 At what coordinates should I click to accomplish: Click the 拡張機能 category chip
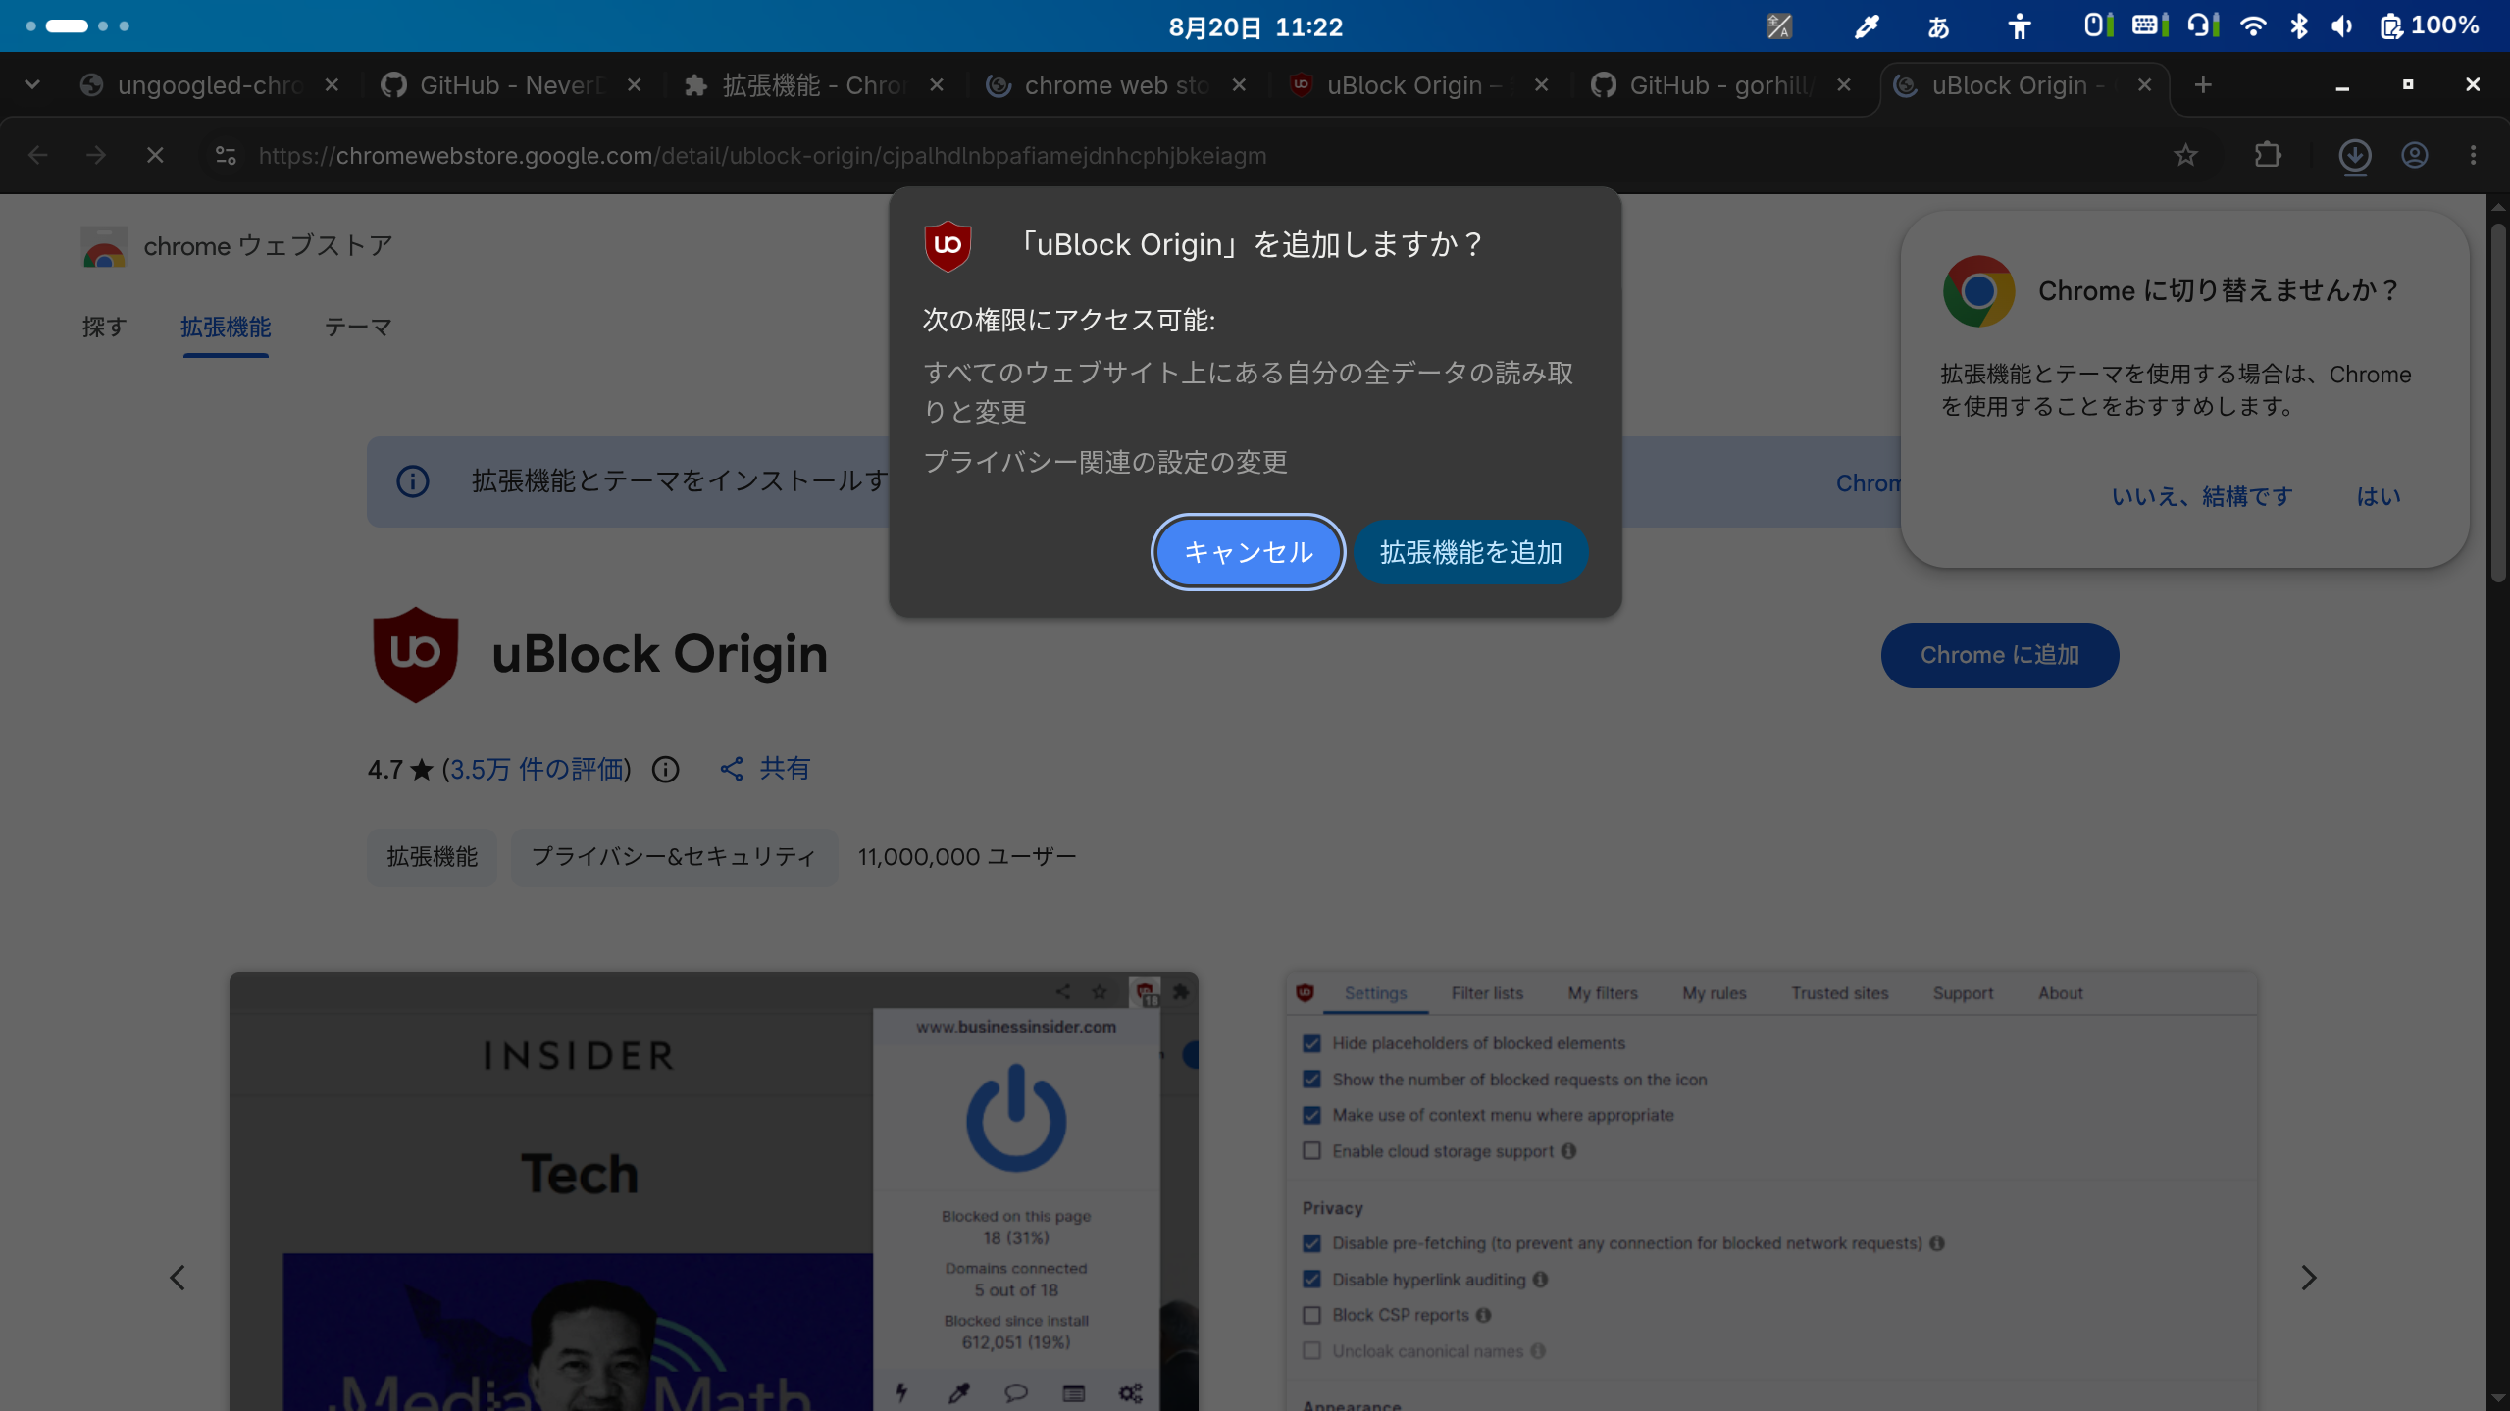[x=432, y=857]
